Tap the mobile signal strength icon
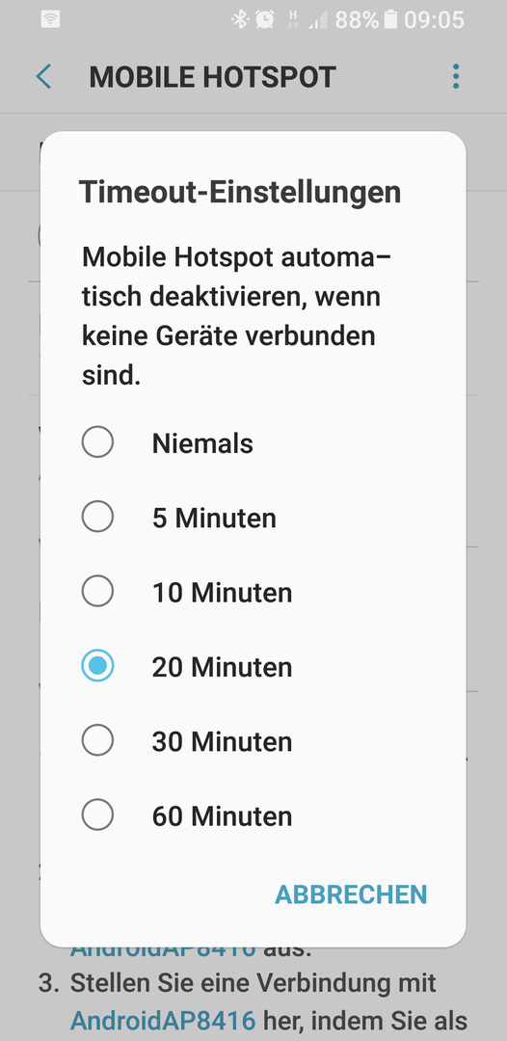This screenshot has height=1041, width=507. [317, 19]
